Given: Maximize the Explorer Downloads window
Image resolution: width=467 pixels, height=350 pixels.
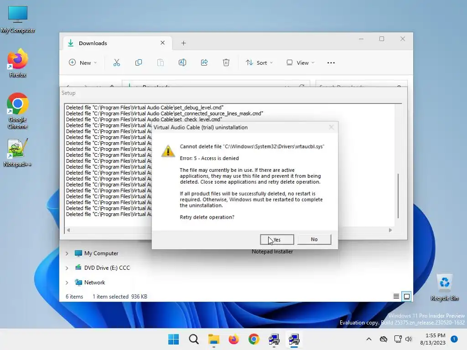Looking at the screenshot, I should click(382, 39).
